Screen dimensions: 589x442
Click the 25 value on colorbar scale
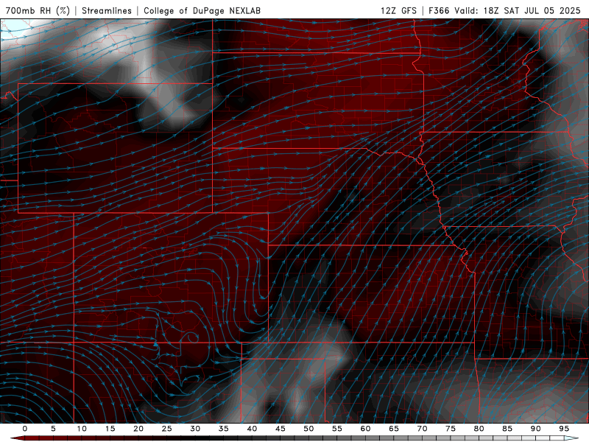pos(167,429)
